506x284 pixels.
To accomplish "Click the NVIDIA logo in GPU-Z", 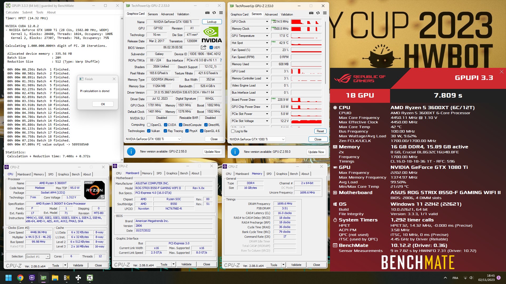I will (x=212, y=35).
